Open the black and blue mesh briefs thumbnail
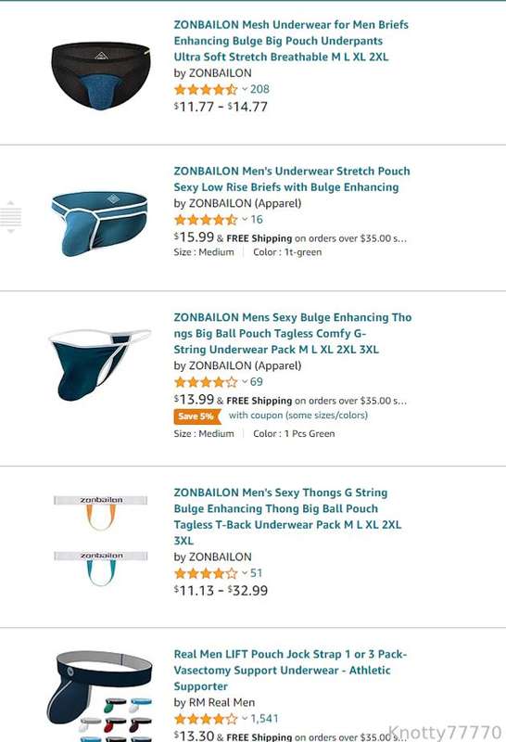 (x=101, y=75)
